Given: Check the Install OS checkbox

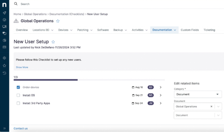Looking at the screenshot, I should (18, 95).
